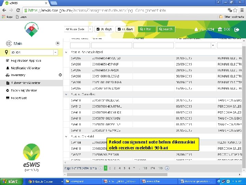Click the green Search button
Viewport: 246px width, 185px height.
click(x=166, y=29)
